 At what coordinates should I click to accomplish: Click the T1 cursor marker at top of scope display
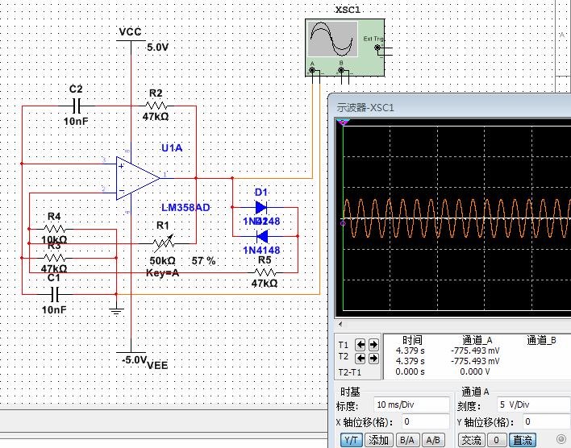[343, 122]
